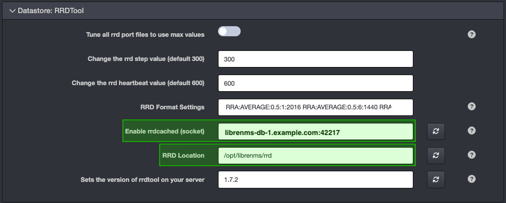The image size is (506, 203).
Task: Focus the rrd step value field
Action: (315, 59)
